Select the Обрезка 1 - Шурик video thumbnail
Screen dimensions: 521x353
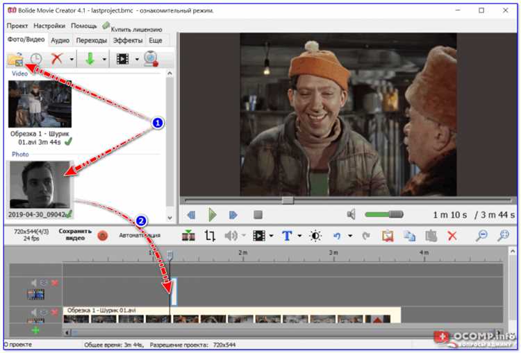(x=40, y=104)
